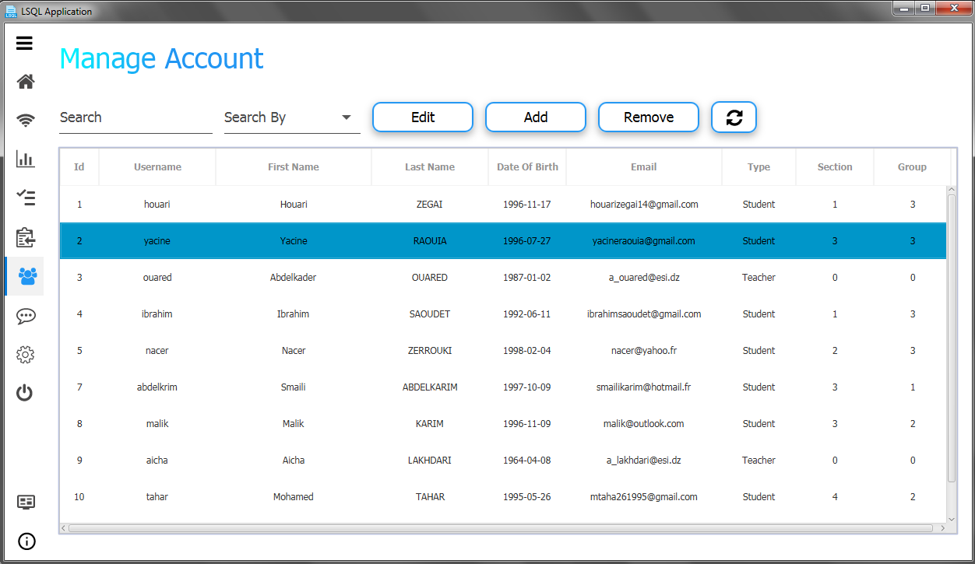The height and width of the screenshot is (564, 975).
Task: Select the users accounts icon in sidebar
Action: [x=27, y=276]
